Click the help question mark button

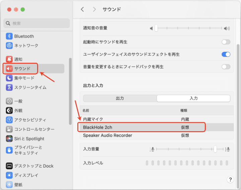(x=230, y=180)
